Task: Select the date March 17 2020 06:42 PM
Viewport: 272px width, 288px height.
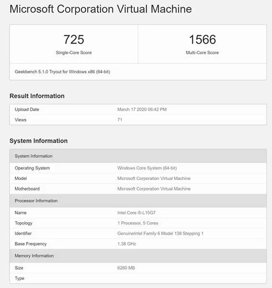Action: pos(142,109)
